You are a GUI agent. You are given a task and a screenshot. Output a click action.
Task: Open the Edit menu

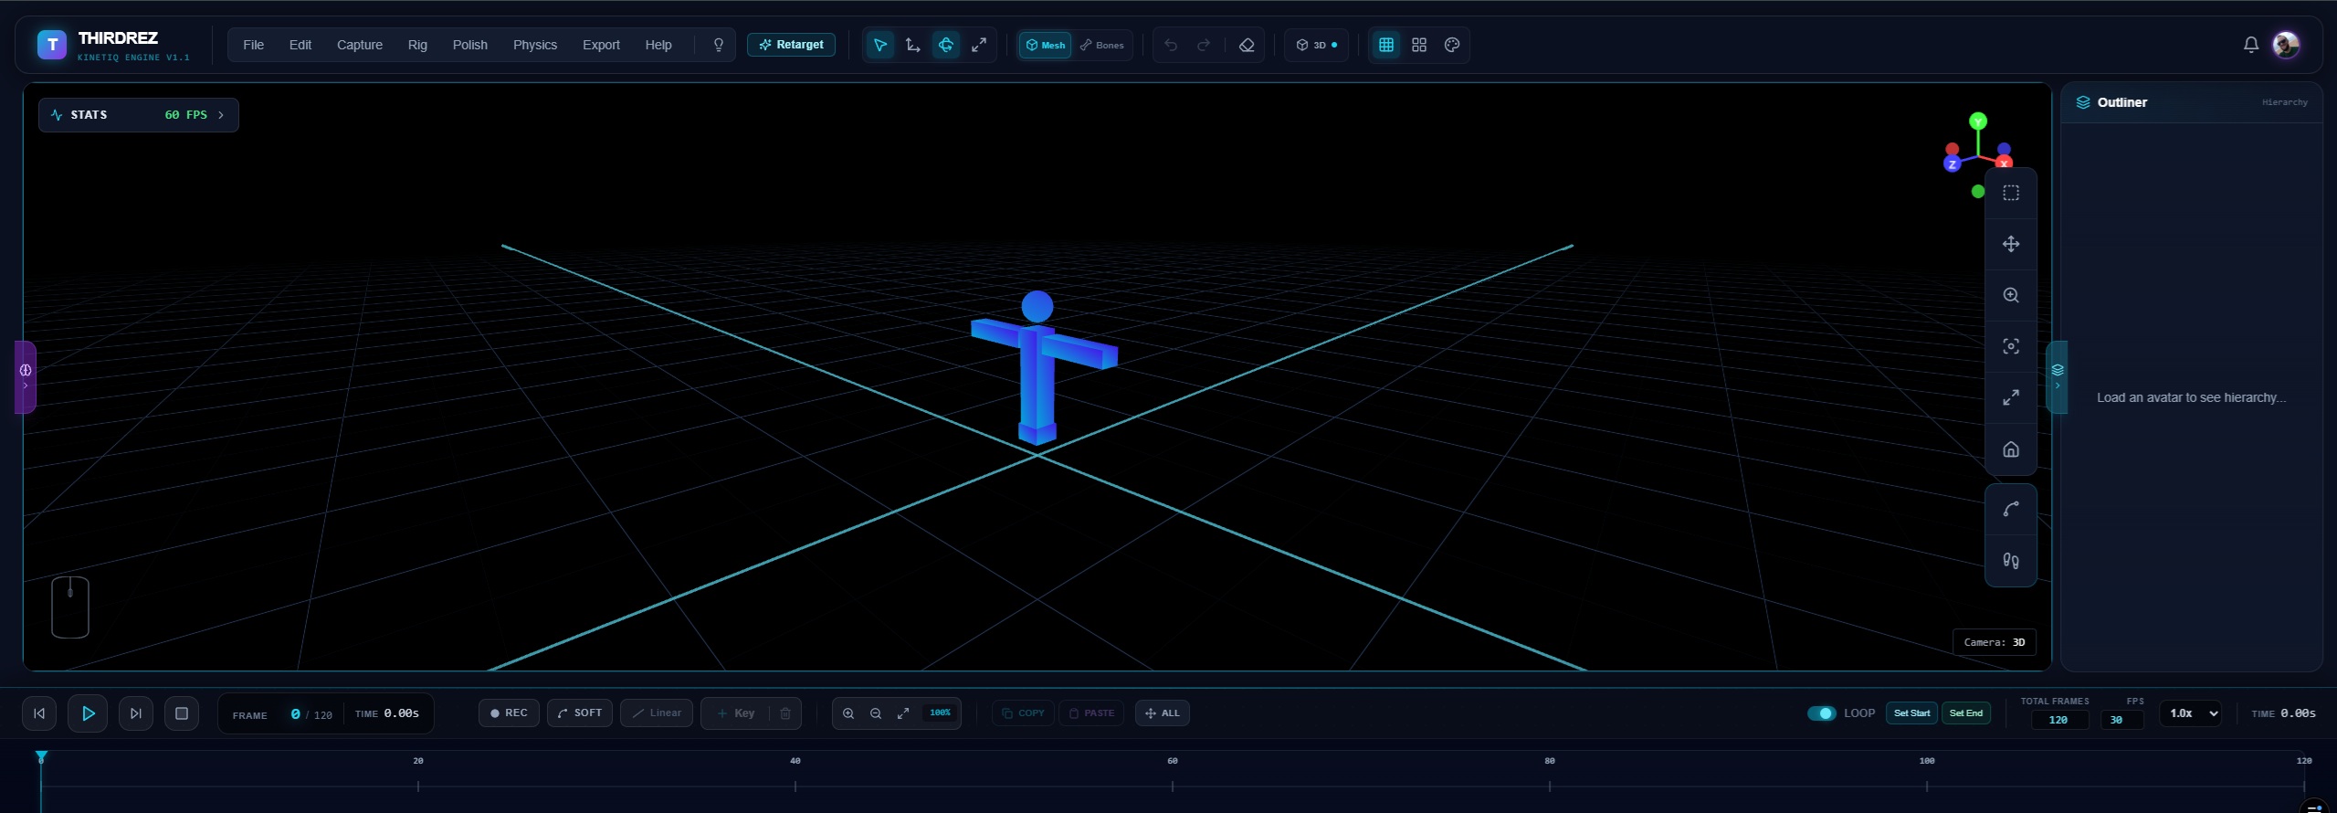pos(300,45)
